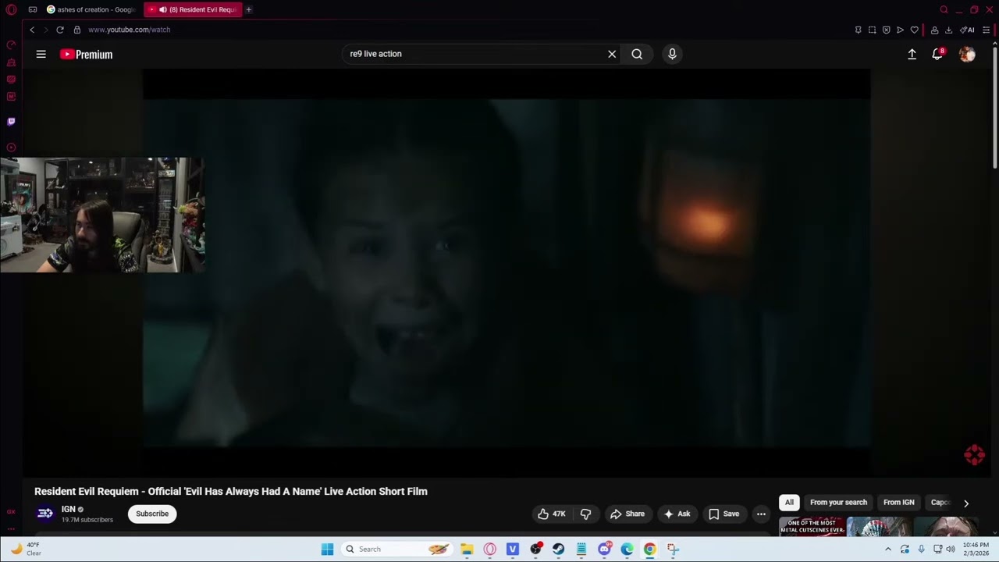Open the Opera main menu logo
Screen dimensions: 999x562
coord(11,9)
